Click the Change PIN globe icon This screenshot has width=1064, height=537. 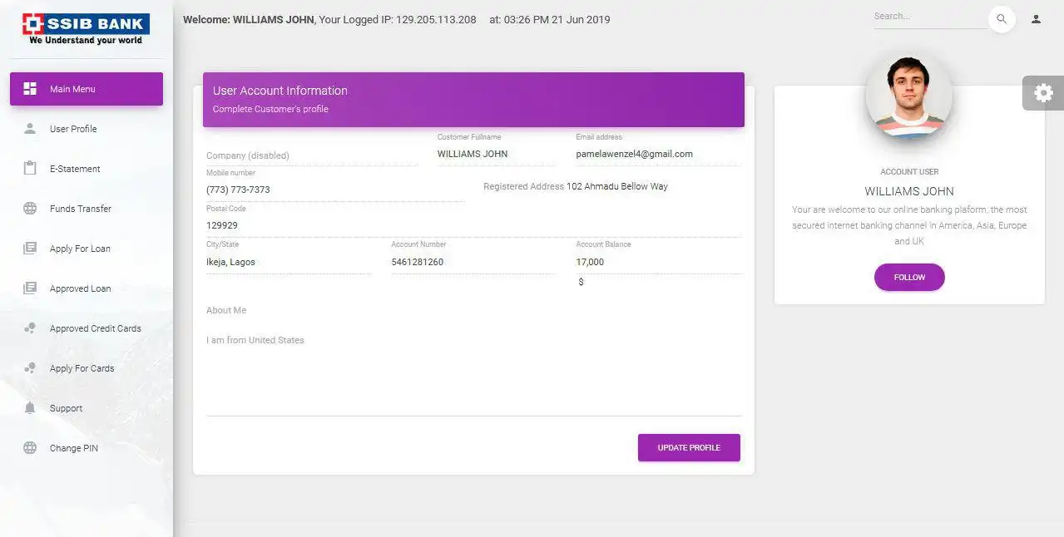click(30, 448)
